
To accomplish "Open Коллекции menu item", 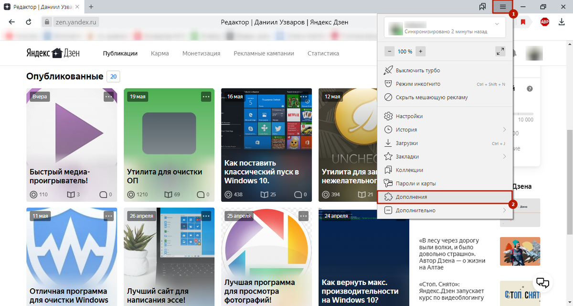I will (445, 170).
